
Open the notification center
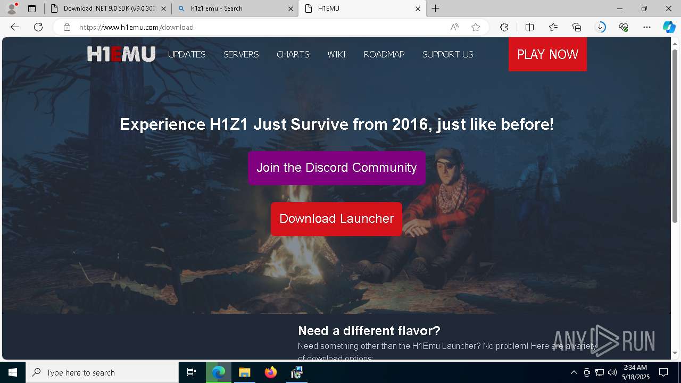click(663, 372)
